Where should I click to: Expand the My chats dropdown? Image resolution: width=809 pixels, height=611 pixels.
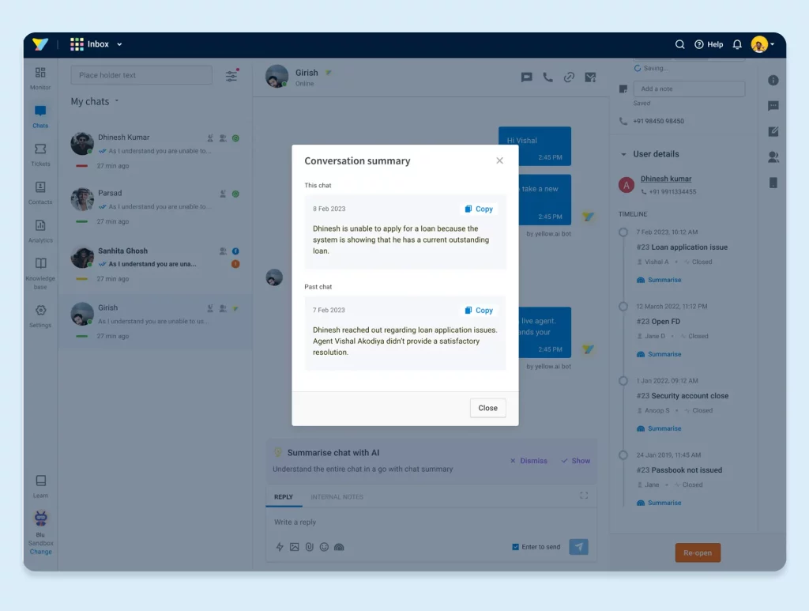point(95,102)
